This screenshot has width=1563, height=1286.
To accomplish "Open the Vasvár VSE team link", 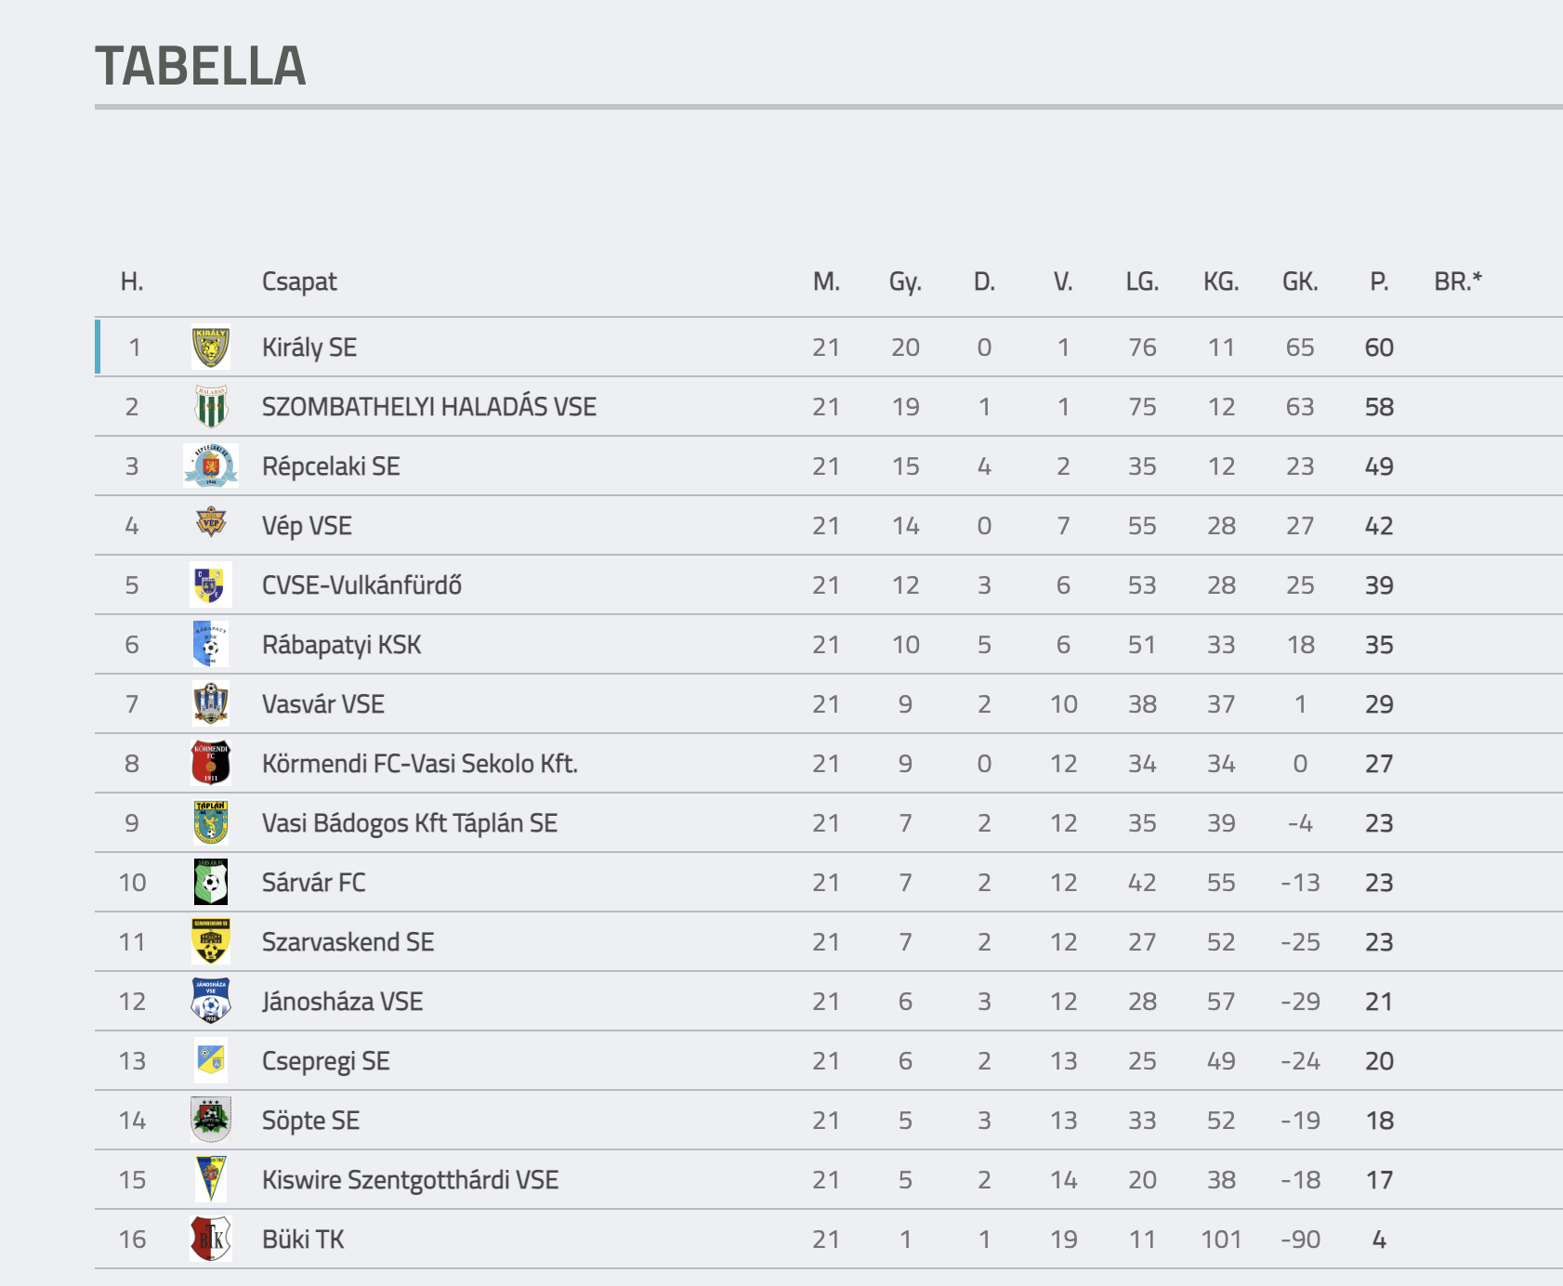I will click(x=323, y=704).
